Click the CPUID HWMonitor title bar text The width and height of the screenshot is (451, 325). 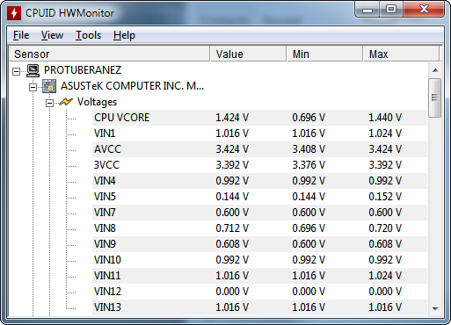click(69, 13)
